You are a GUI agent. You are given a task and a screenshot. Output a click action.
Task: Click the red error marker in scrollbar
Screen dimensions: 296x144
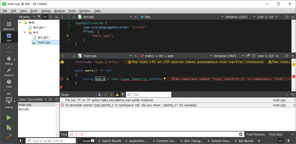tap(294, 76)
